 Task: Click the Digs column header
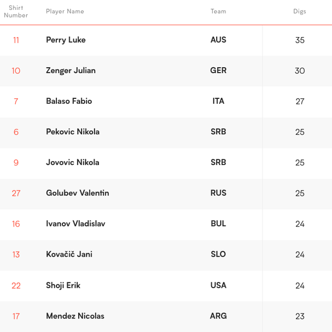[x=299, y=11]
